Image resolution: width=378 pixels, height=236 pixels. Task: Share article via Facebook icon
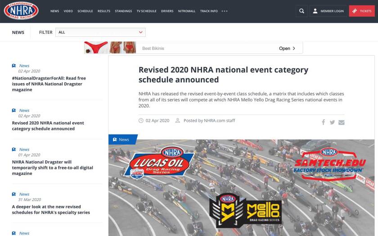(323, 122)
